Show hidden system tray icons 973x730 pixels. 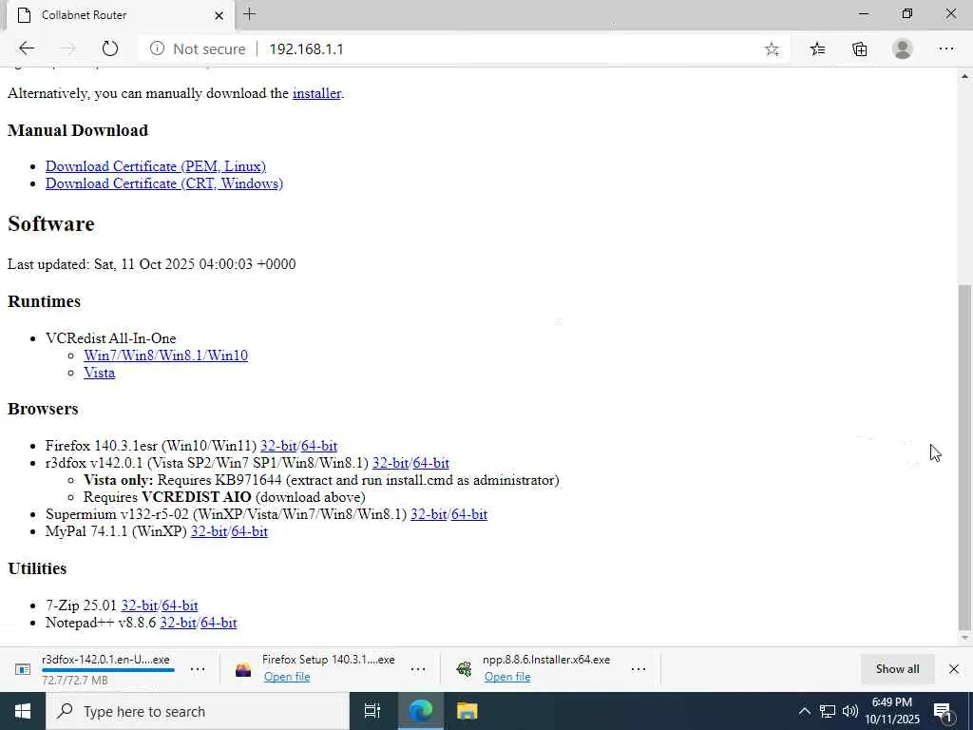(804, 711)
